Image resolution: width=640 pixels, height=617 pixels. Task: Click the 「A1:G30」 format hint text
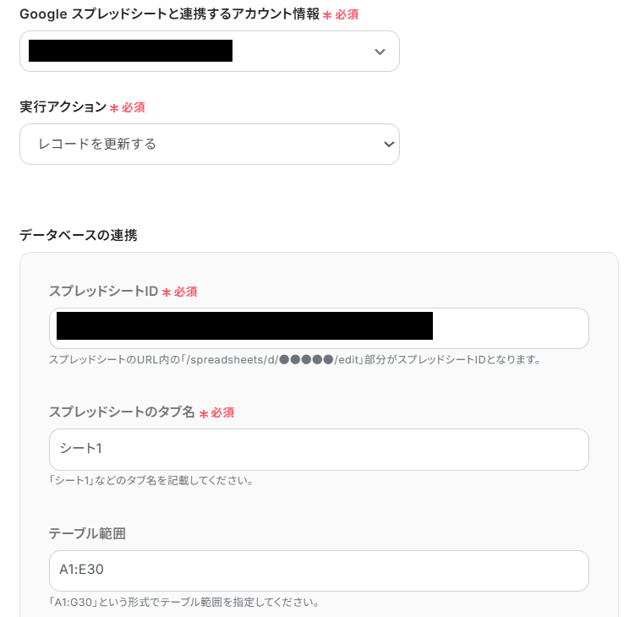point(183,603)
